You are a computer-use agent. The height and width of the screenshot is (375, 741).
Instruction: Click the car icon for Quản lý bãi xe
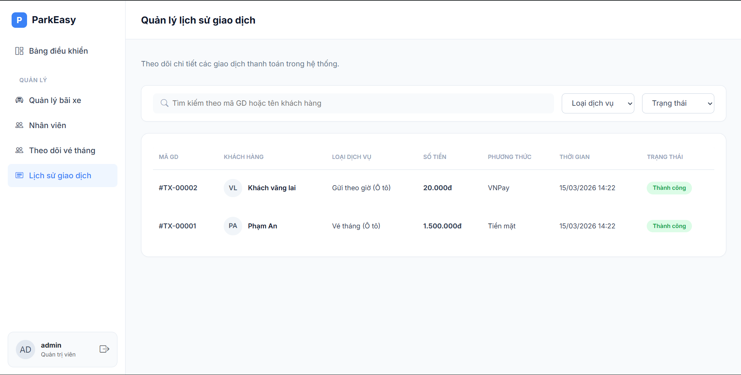click(x=19, y=100)
